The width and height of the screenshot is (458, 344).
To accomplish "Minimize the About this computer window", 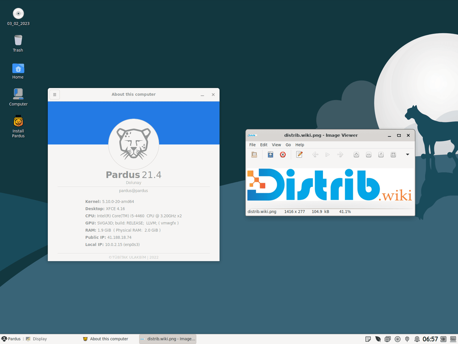I will (x=202, y=95).
